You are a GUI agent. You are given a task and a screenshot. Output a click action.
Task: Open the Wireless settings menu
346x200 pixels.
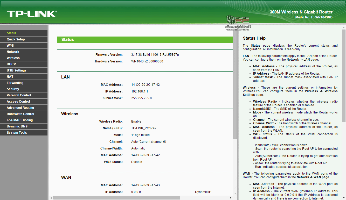click(x=24, y=58)
